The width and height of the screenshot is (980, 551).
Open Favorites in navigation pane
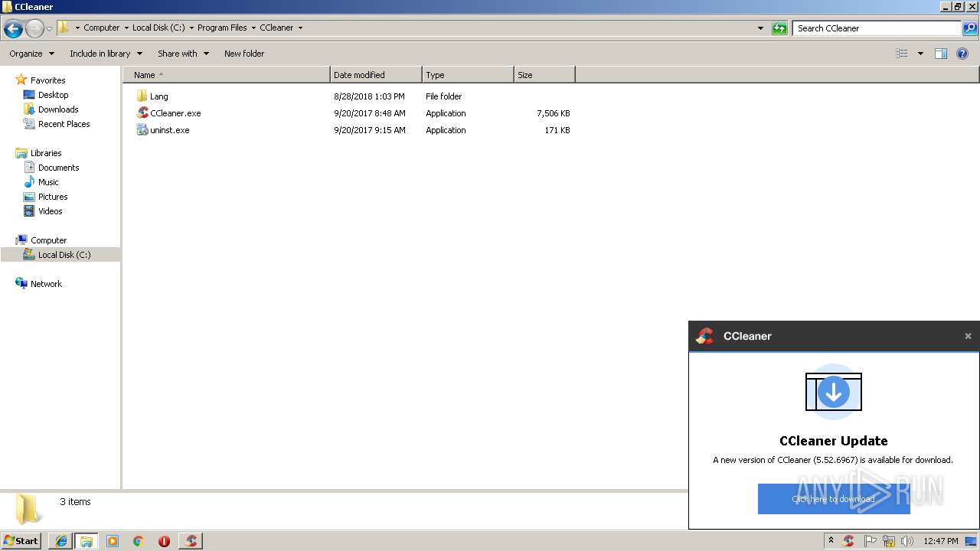click(x=47, y=80)
